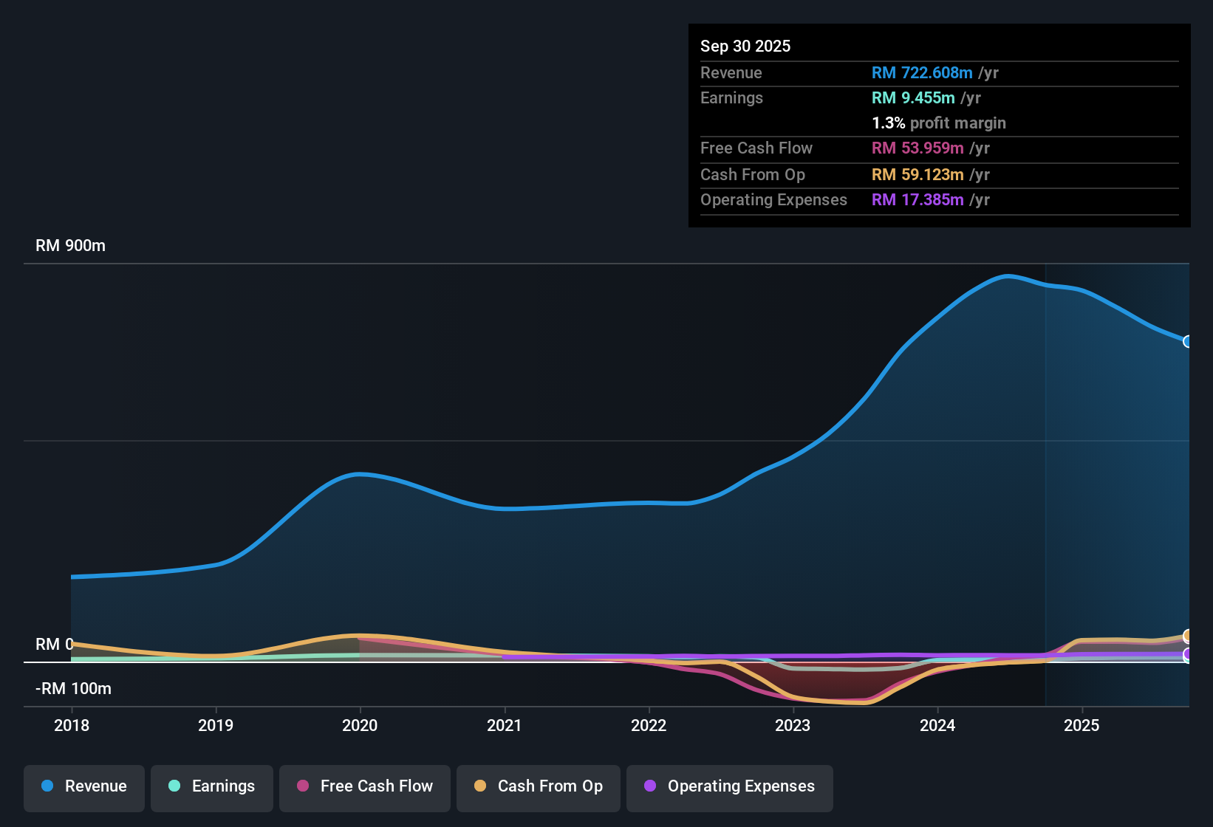Click the 2023 label on x-axis

point(792,726)
